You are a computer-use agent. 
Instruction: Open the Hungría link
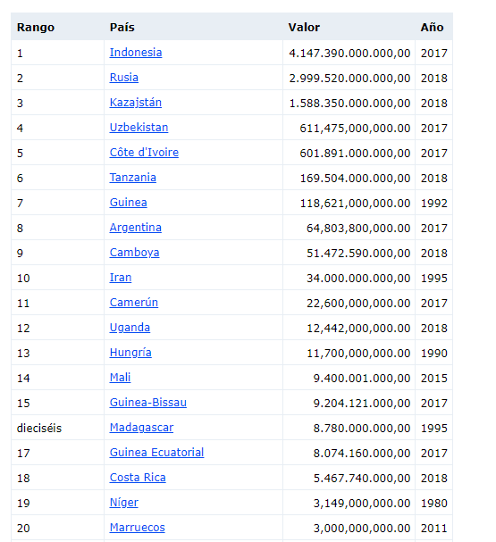[x=130, y=353]
